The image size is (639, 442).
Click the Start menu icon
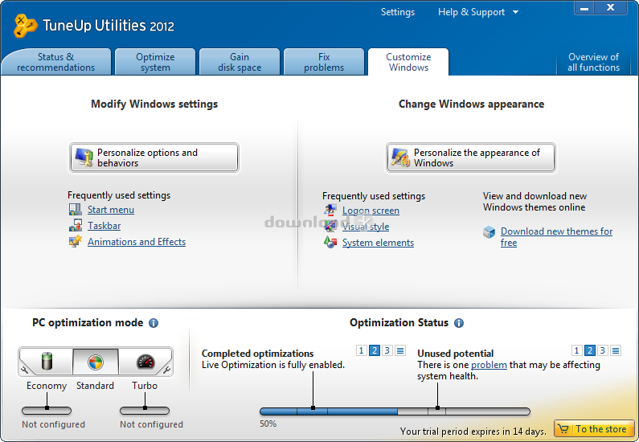[75, 210]
